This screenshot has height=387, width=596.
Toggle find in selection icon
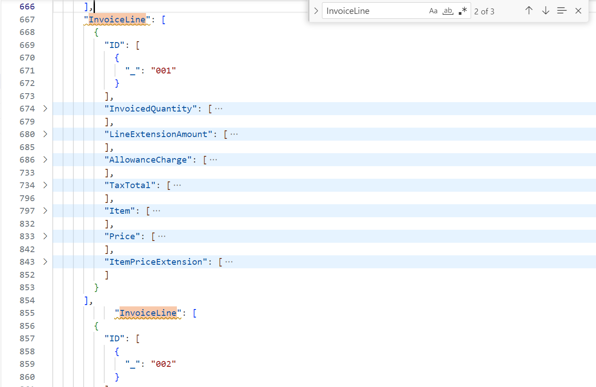(x=562, y=11)
